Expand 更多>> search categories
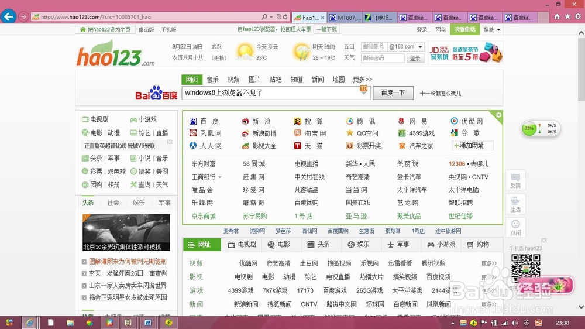Viewport: 585px width, 329px height. coord(363,80)
